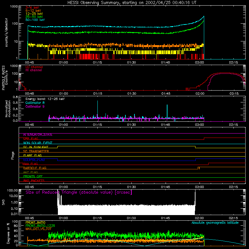Select the Collimator 8 legend label
Screen dimensions: 249x249
click(x=35, y=103)
